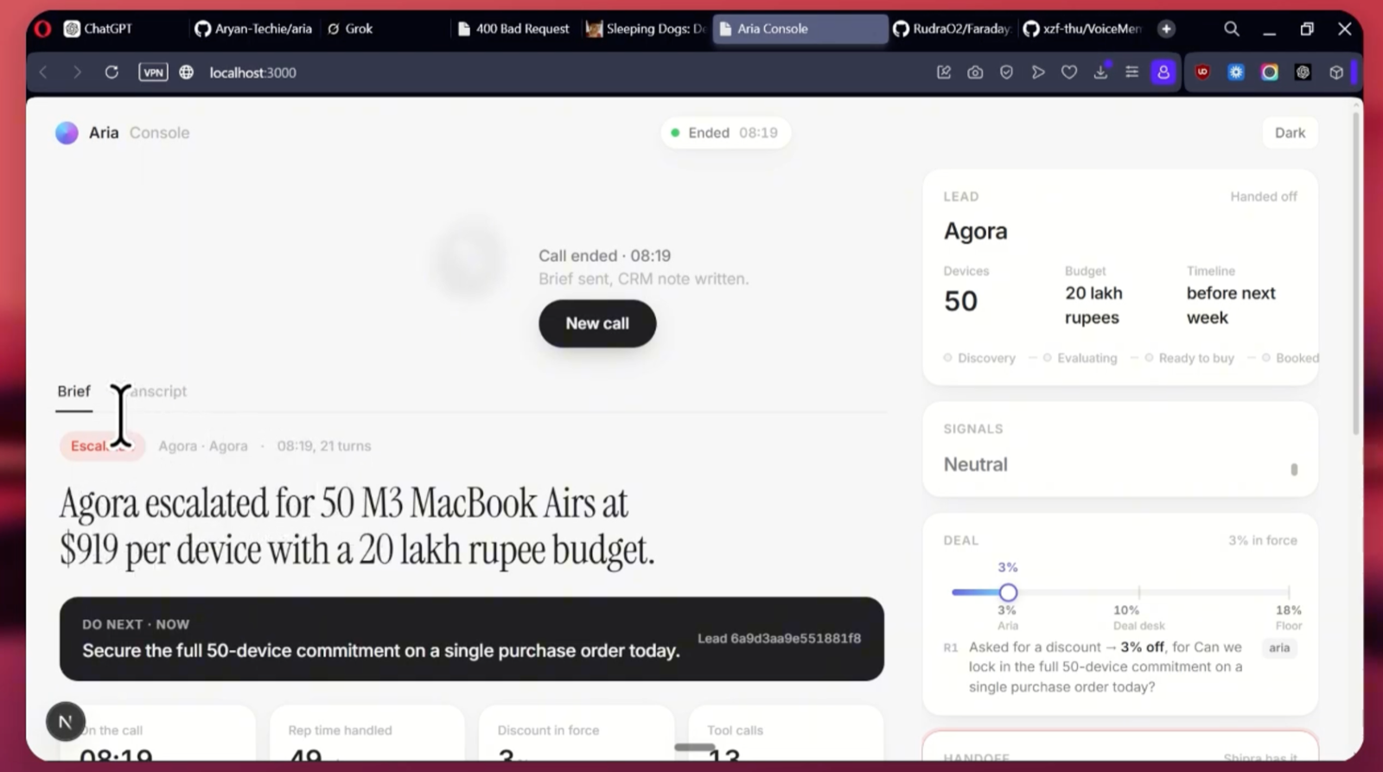This screenshot has width=1383, height=772.
Task: Take a snapshot with the camera icon
Action: (975, 73)
